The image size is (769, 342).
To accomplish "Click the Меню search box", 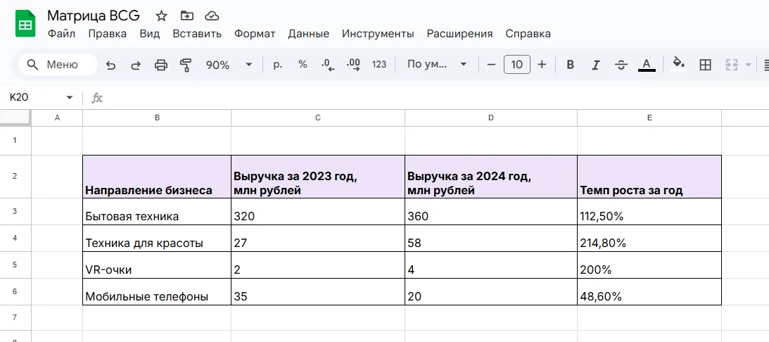I will coord(58,65).
